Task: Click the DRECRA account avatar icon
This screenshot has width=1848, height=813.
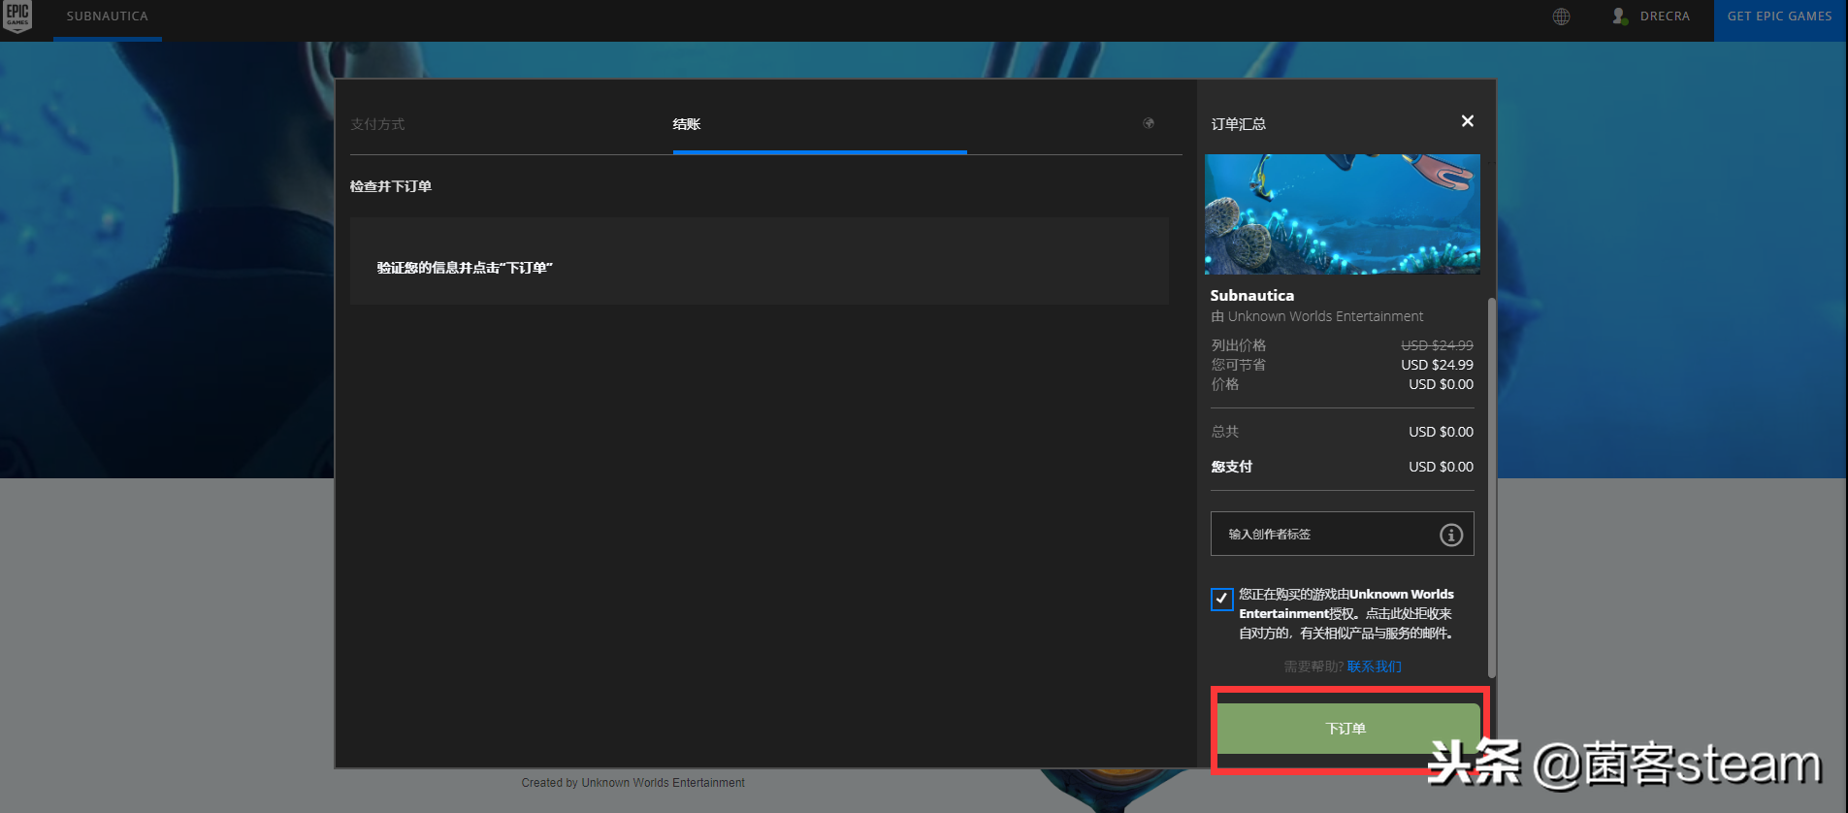Action: point(1619,16)
